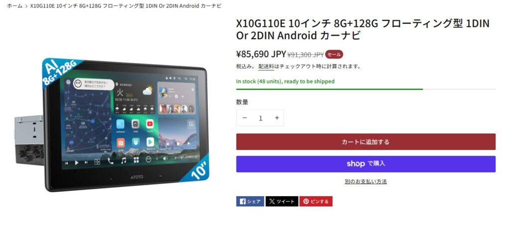Click the weather widget on device screen
Viewport: 510px width, 238px height.
(134, 98)
